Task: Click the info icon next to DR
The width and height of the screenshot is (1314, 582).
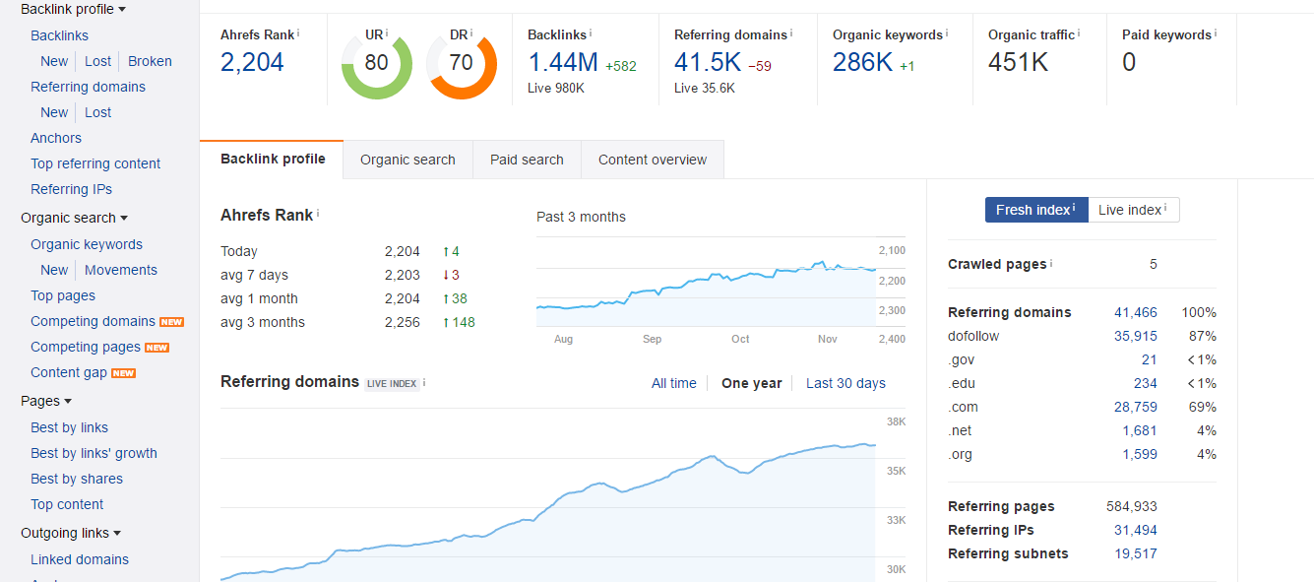Action: coord(472,32)
